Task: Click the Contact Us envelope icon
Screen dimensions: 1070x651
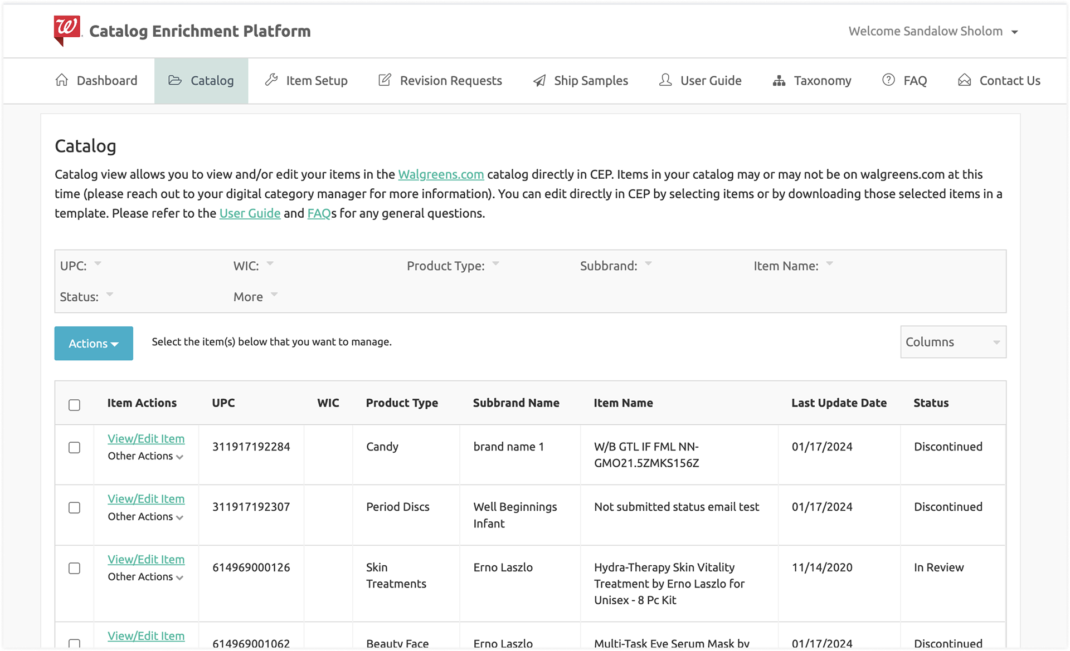Action: 964,80
